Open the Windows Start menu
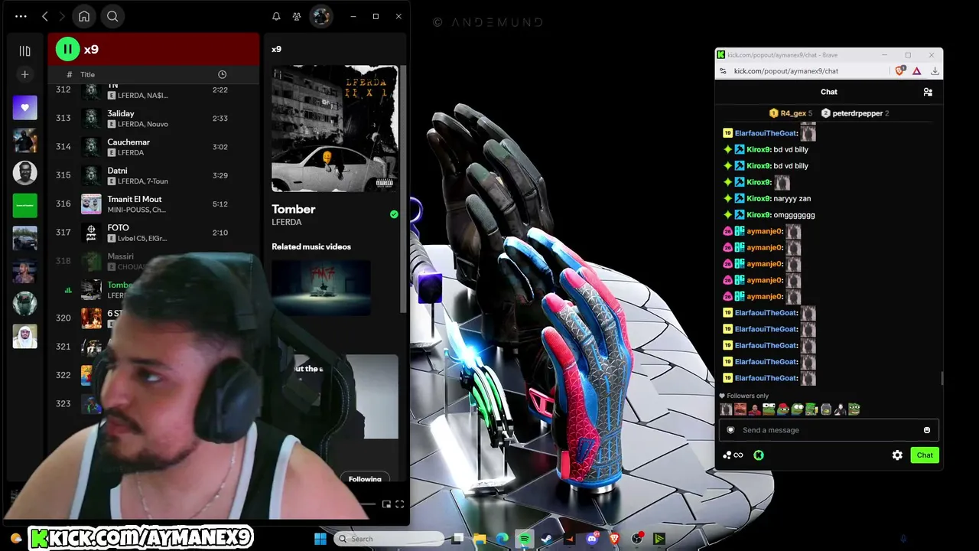Screen dimensions: 979x551 [320, 539]
